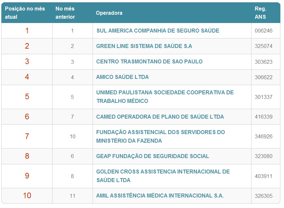Click registration number 006246
The height and width of the screenshot is (208, 284).
tap(263, 31)
